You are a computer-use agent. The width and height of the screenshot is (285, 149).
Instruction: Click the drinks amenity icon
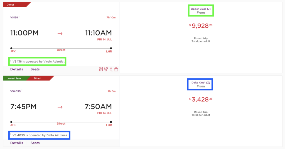106,69
